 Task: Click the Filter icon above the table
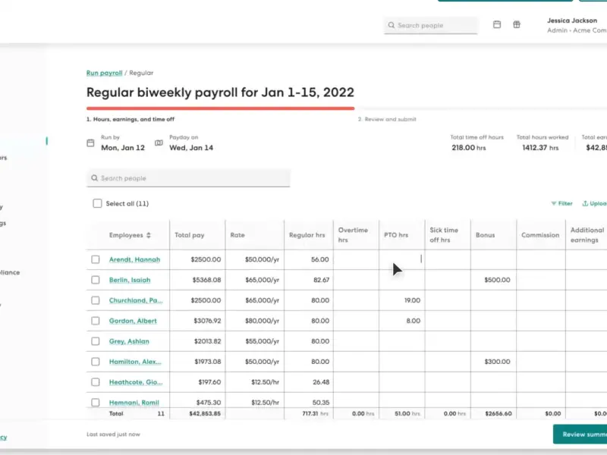click(x=554, y=203)
